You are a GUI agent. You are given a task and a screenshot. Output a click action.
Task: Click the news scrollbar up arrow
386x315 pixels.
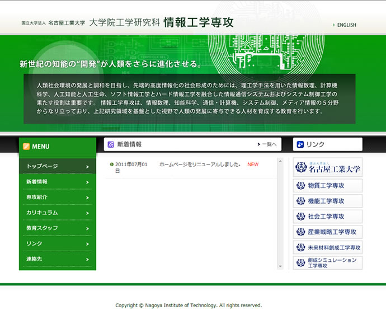280,161
